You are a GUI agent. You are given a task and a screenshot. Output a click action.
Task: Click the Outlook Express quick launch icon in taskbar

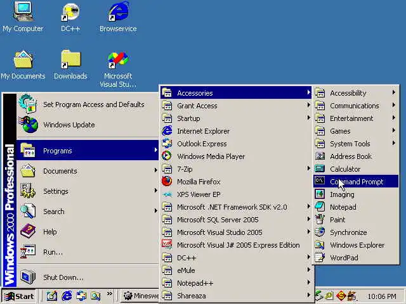coord(81,296)
